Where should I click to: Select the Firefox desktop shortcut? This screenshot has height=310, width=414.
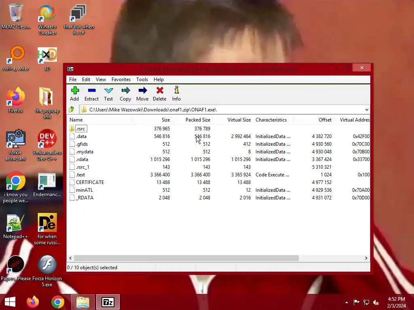click(x=16, y=100)
